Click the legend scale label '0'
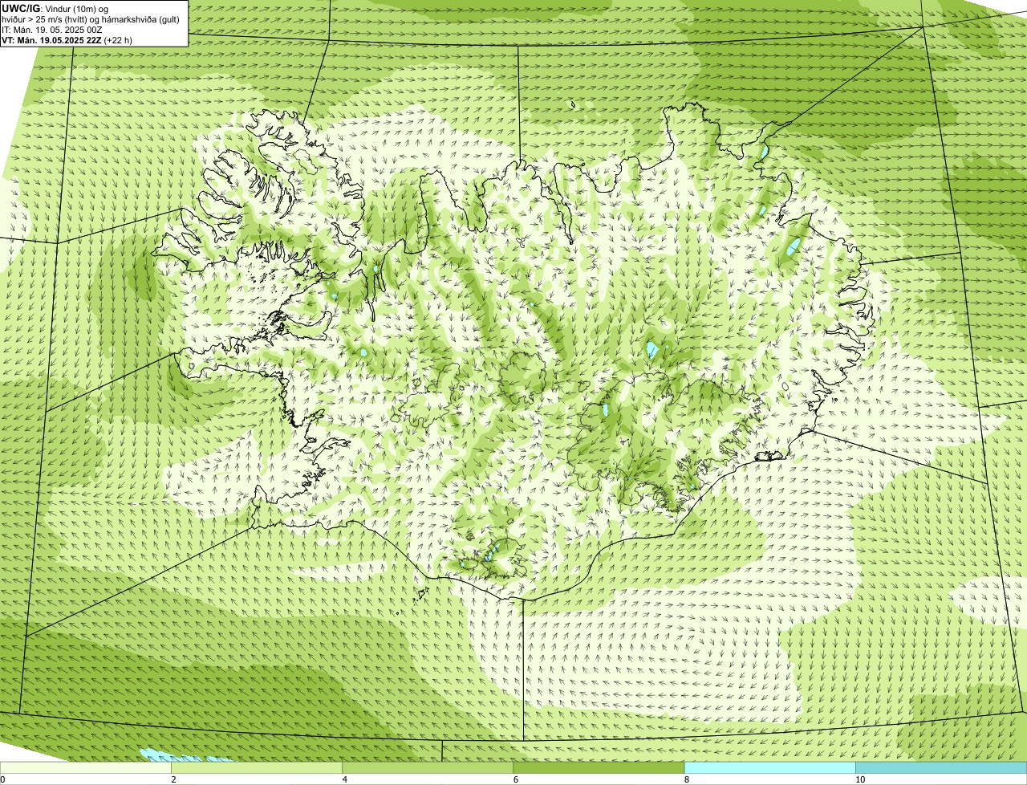Screen dimensions: 1027x785 click(2, 779)
